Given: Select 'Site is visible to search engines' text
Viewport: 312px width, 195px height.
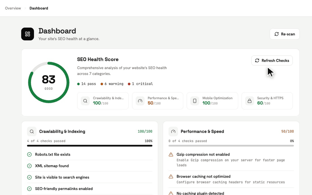Looking at the screenshot, I should 62,177.
